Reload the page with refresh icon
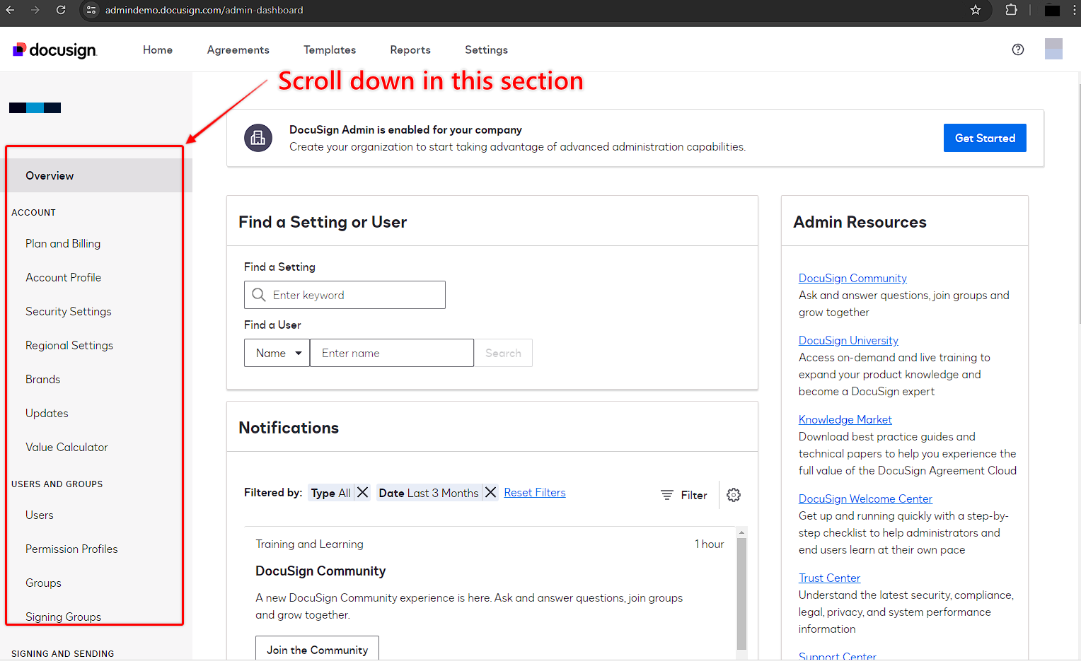Screen dimensions: 1081x671 coord(61,10)
